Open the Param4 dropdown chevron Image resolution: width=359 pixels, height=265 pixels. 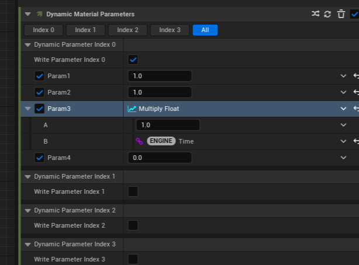coord(343,158)
